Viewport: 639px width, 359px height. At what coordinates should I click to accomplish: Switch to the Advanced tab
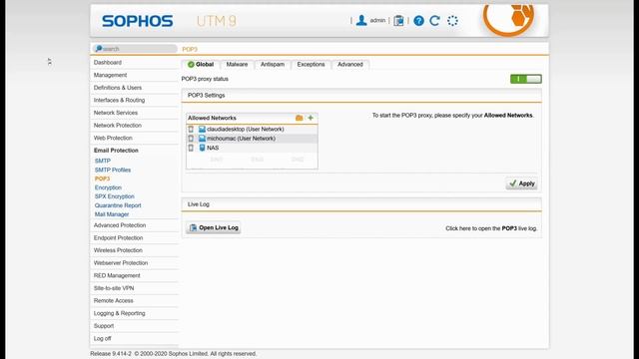350,64
